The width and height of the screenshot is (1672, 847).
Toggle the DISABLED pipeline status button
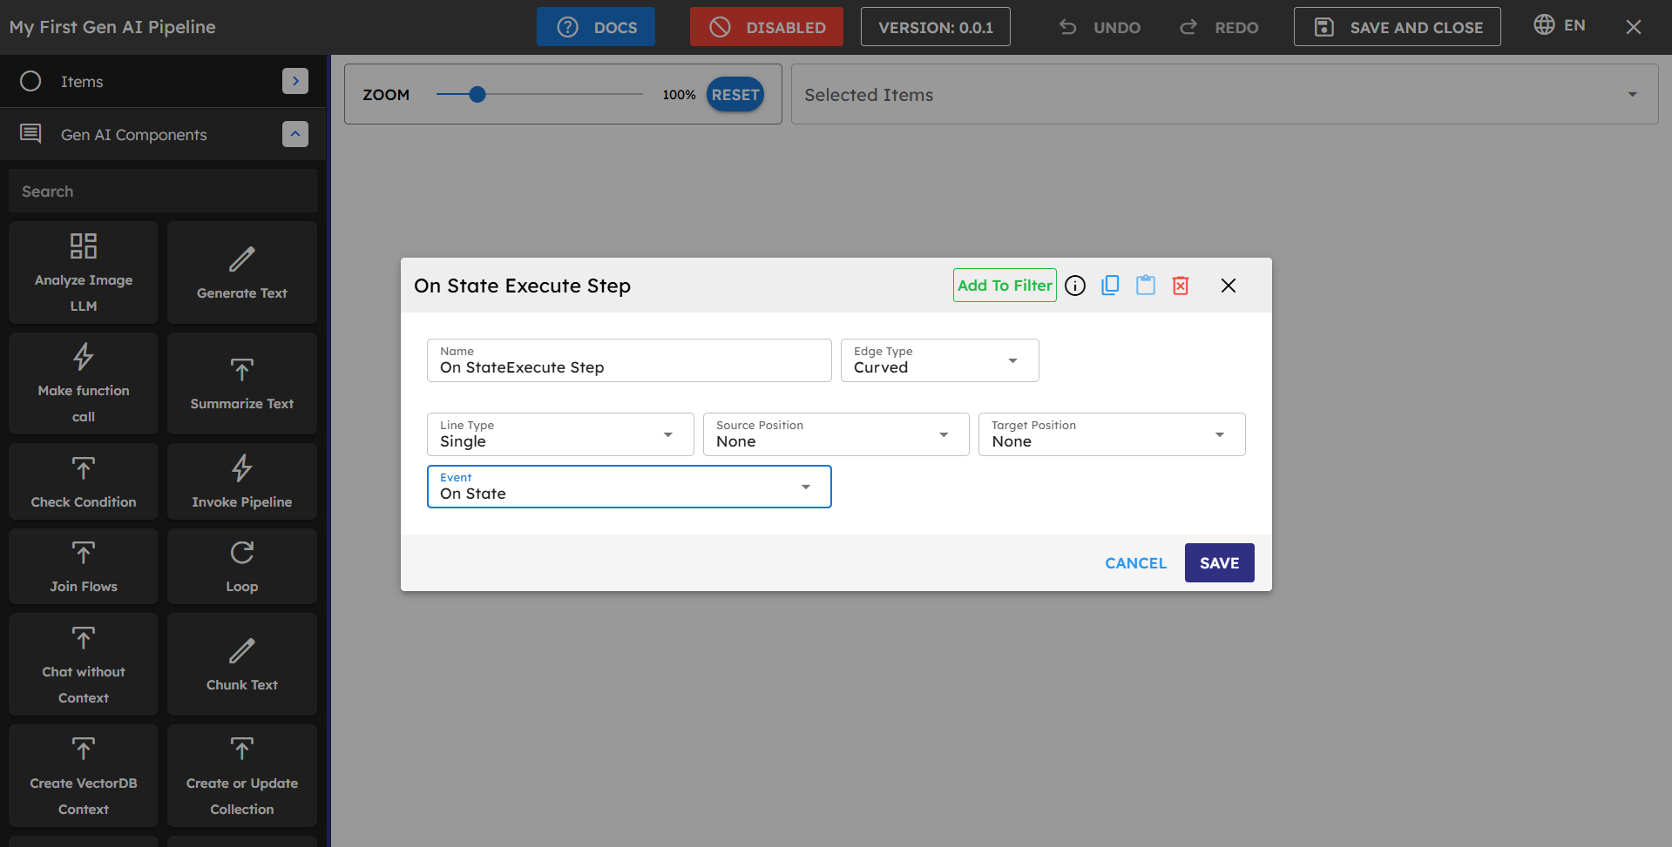click(766, 27)
